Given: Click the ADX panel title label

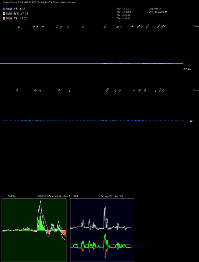Looking at the screenshot, I should (76, 196).
